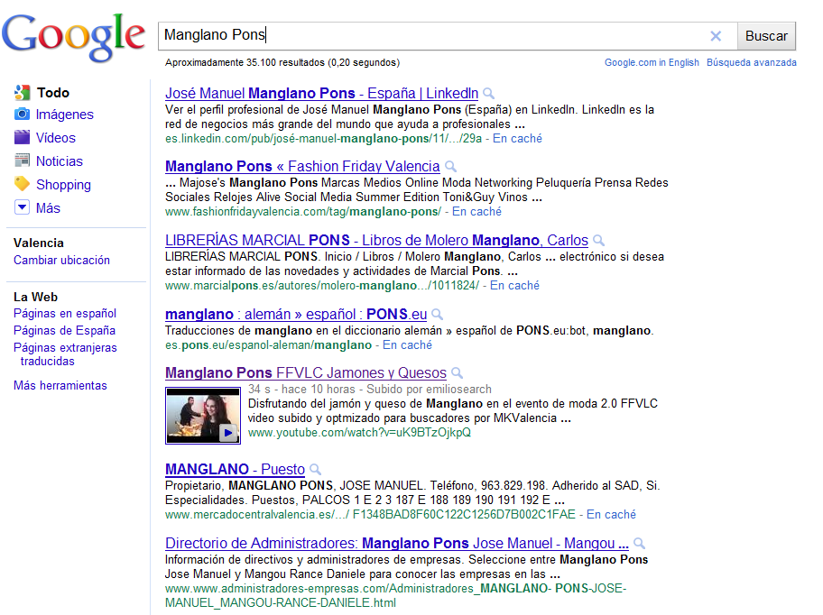823x615 pixels.
Task: Preview the Directorio de Administradores magnifier icon
Action: 639,544
